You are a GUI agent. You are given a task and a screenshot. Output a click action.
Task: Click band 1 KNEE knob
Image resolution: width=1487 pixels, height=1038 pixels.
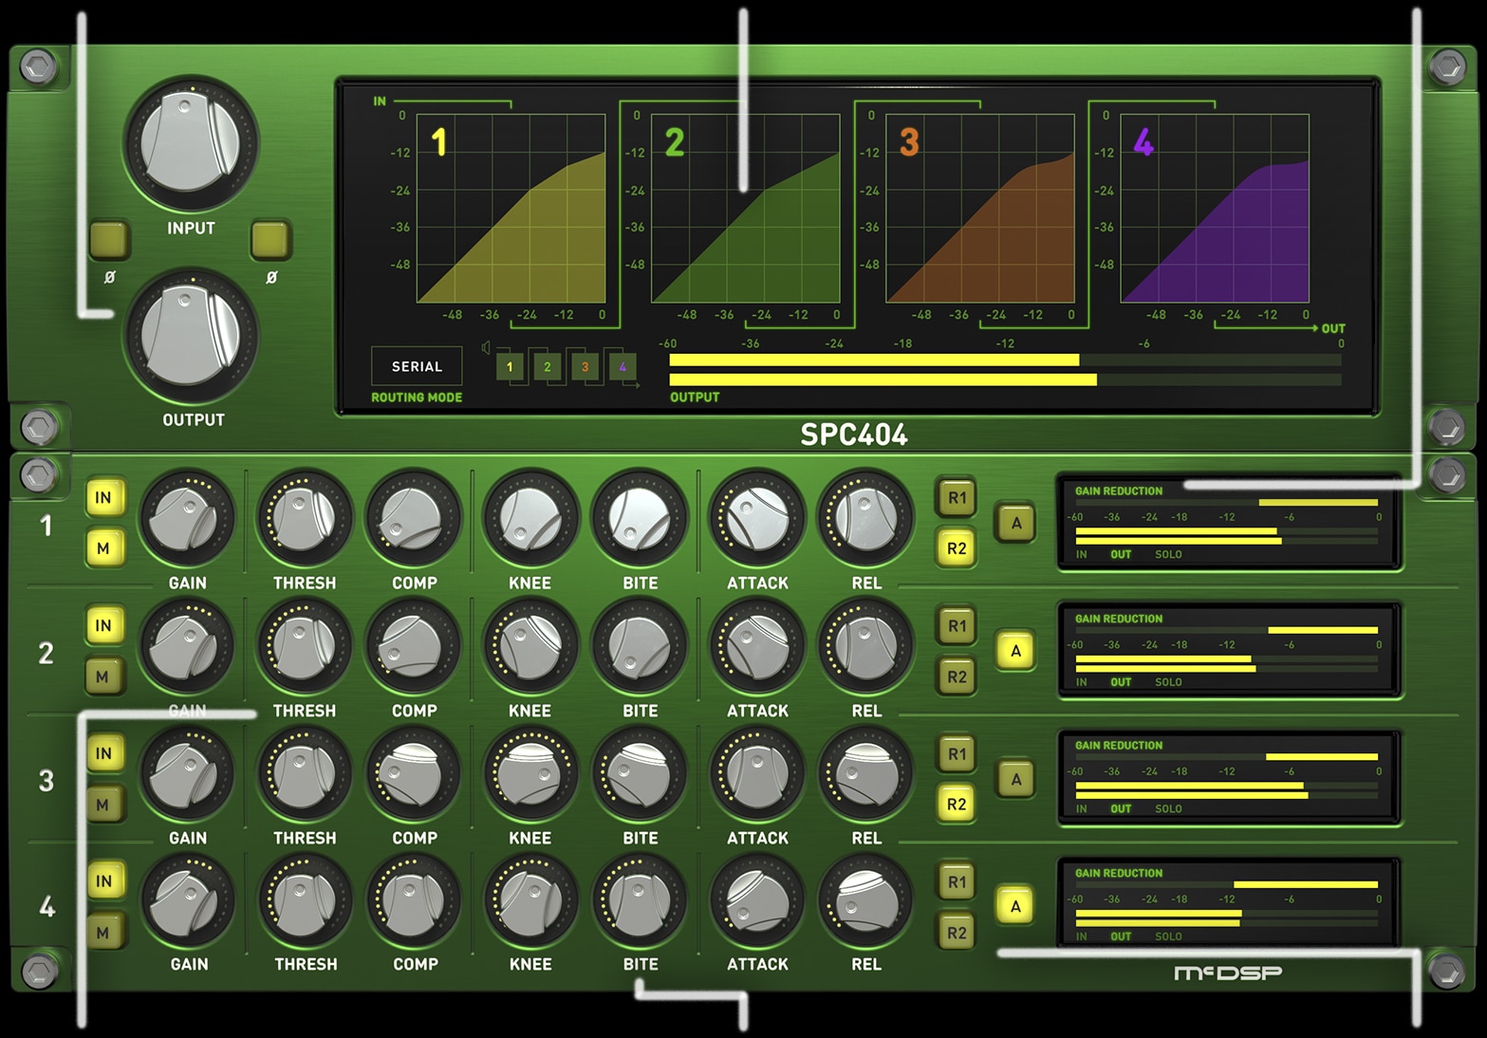530,519
